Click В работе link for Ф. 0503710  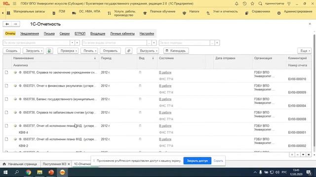(x=165, y=72)
